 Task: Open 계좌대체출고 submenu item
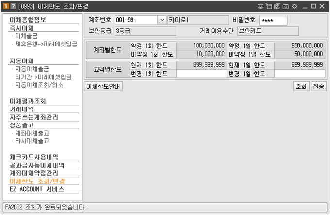tap(32, 133)
